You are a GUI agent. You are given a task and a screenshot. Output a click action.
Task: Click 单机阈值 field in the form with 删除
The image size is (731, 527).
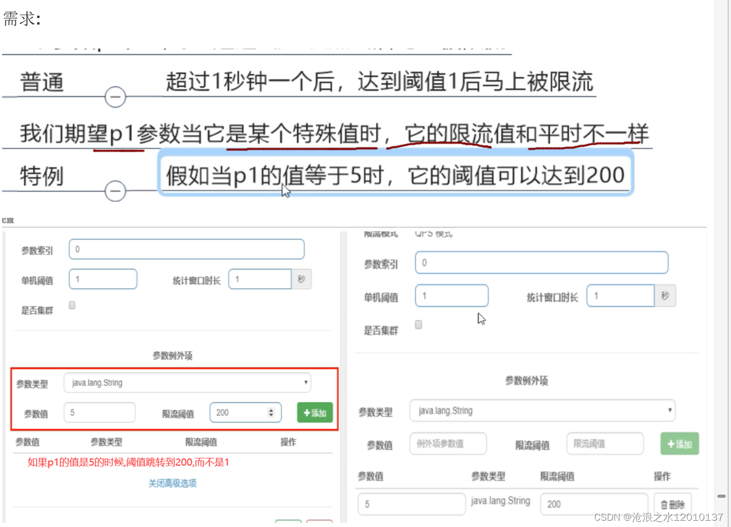(x=452, y=296)
